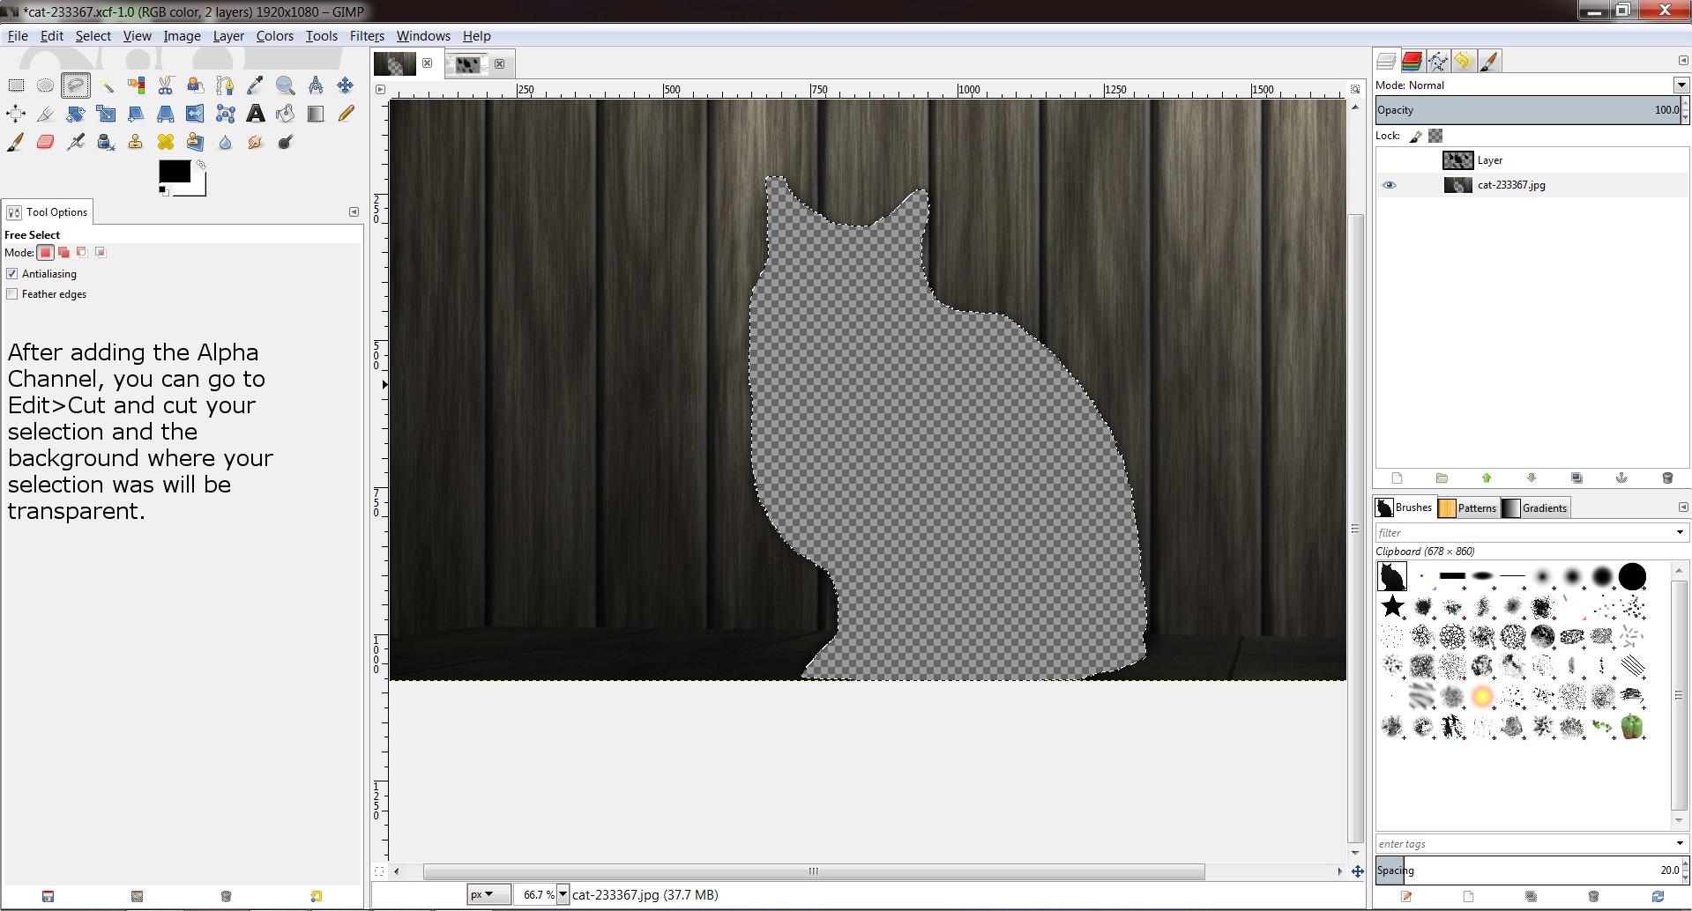Choose the Eraser tool
1692x911 pixels.
[45, 142]
